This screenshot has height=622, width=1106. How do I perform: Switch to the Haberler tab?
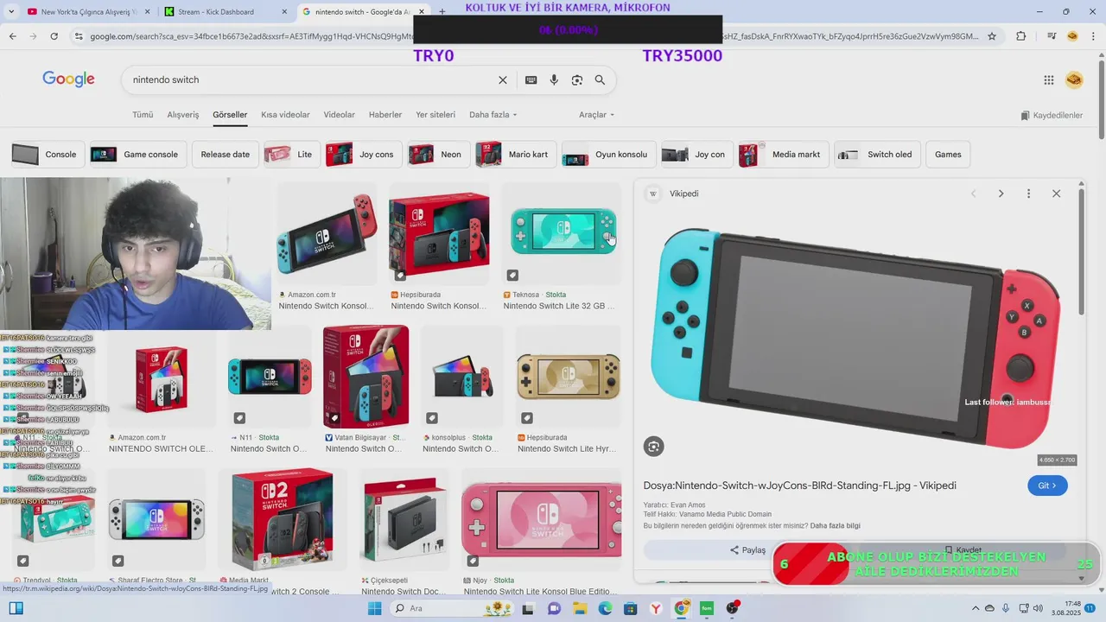coord(385,115)
